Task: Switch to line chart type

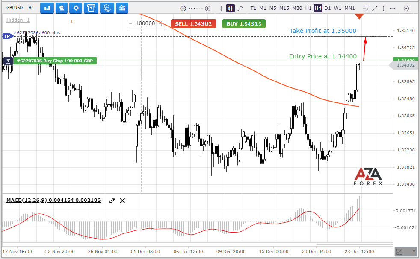Action: click(x=240, y=8)
